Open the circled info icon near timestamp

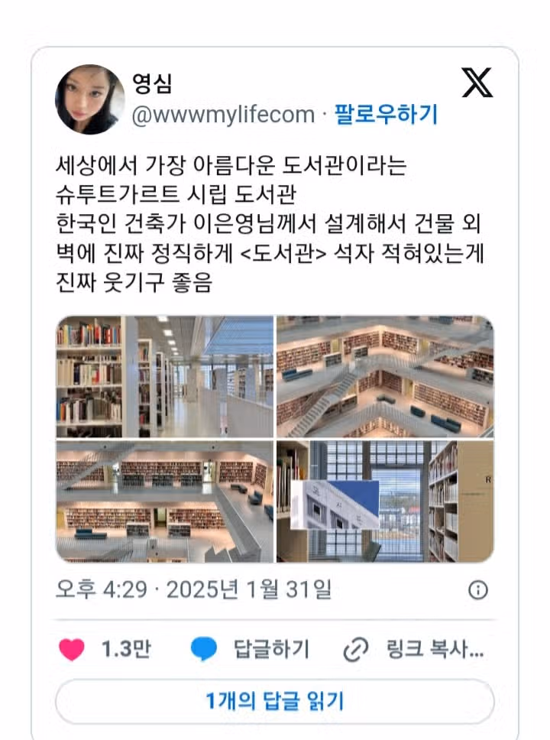point(478,590)
